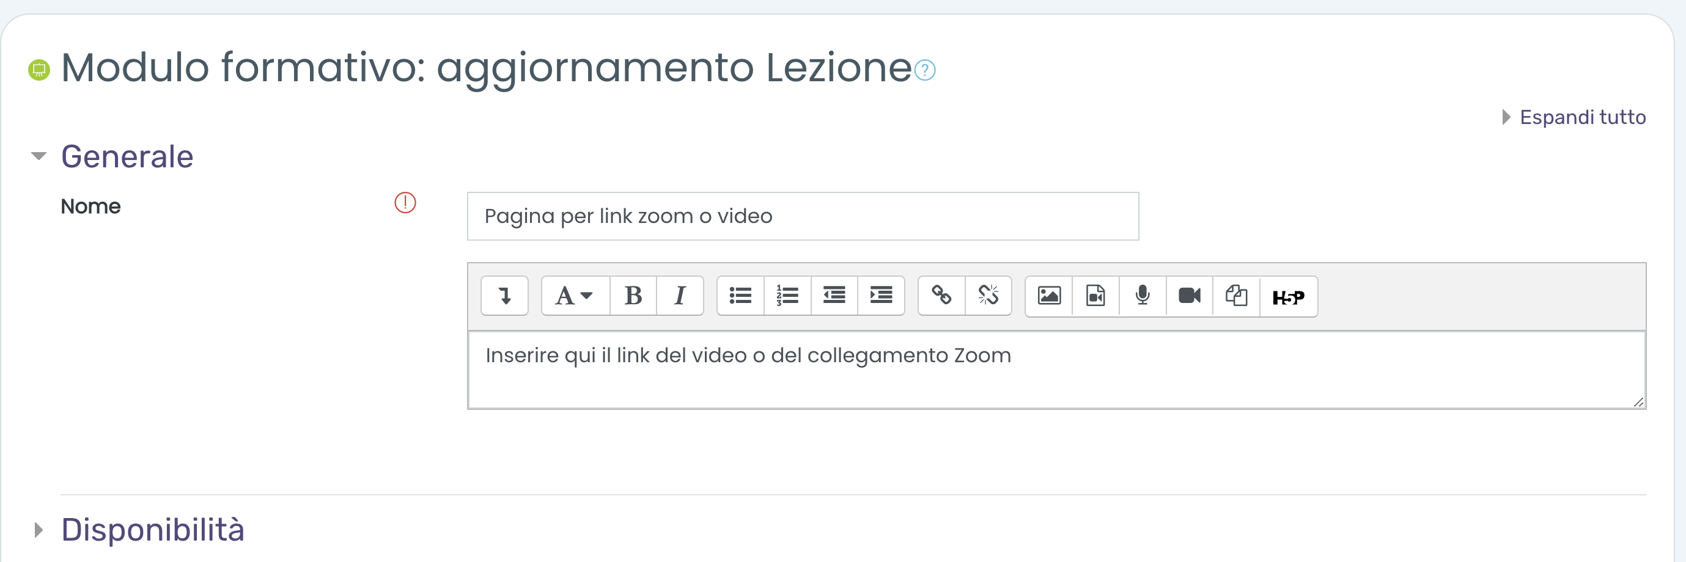The image size is (1686, 562).
Task: Focus the Nome text input field
Action: tap(803, 216)
